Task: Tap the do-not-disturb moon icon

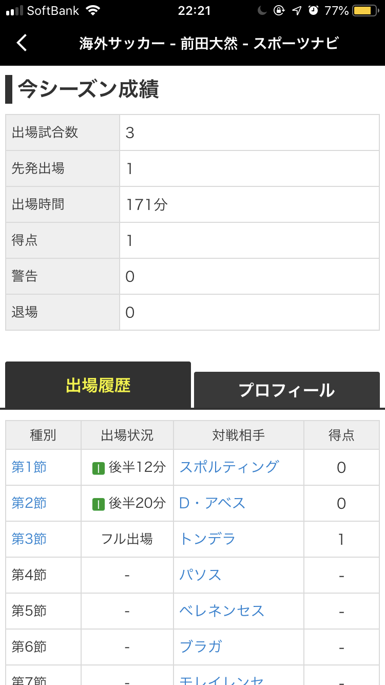Action: 262,10
